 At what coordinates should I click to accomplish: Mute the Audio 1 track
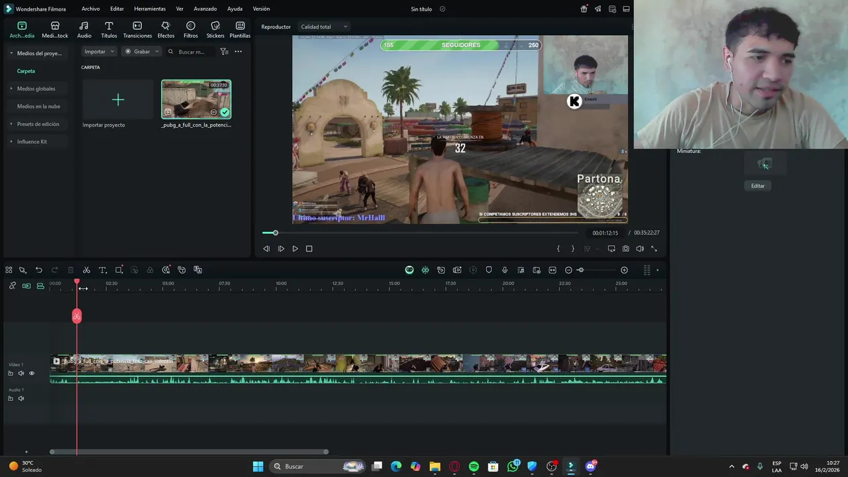tap(21, 398)
